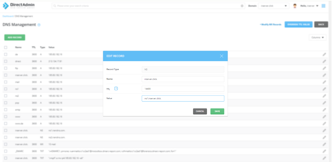332x162 pixels.
Task: Open the Domain selector dropdown
Action: point(274,6)
